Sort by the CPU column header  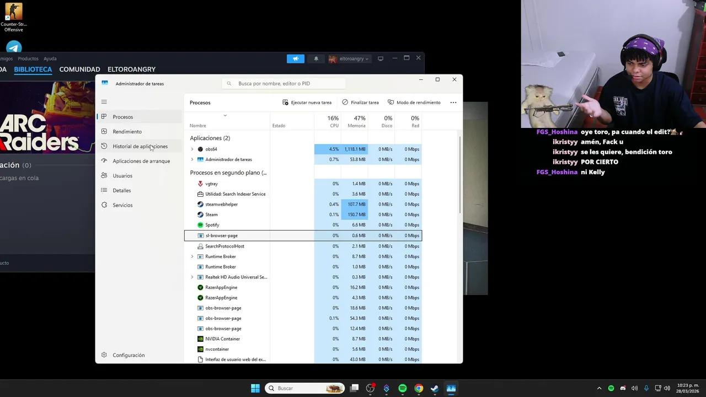click(x=334, y=126)
